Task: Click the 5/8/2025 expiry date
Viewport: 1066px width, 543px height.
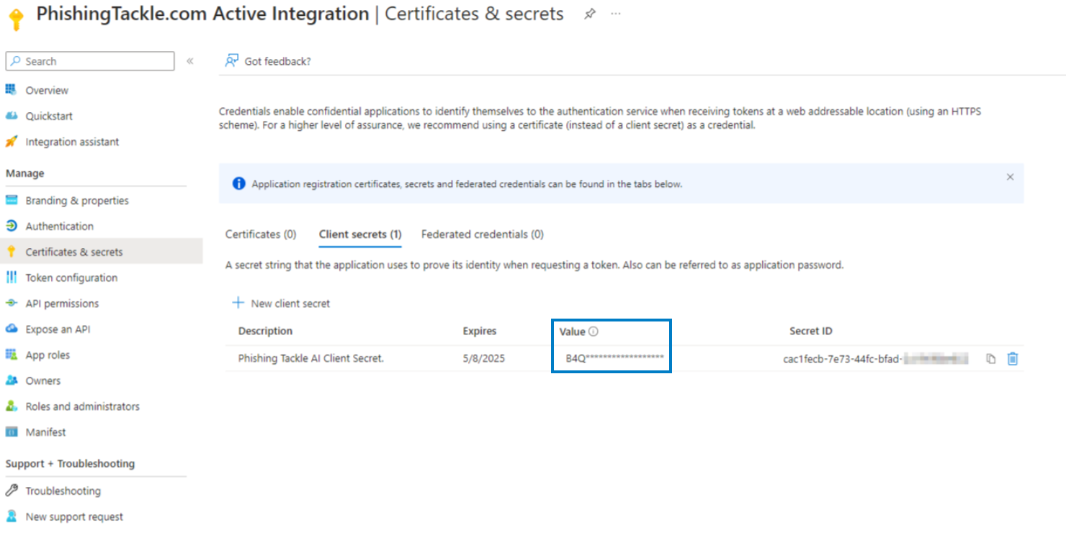Action: point(484,358)
